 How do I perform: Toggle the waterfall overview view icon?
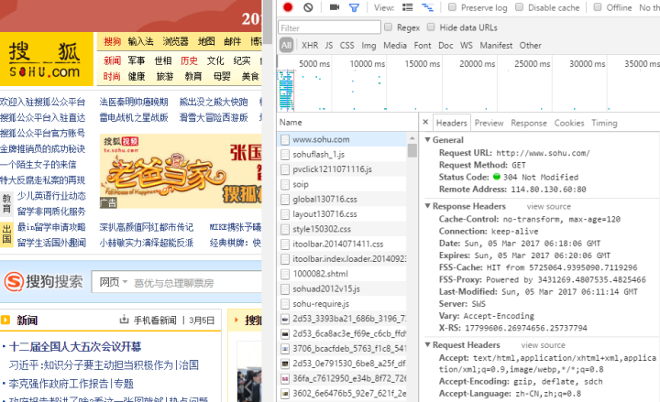coord(427,7)
